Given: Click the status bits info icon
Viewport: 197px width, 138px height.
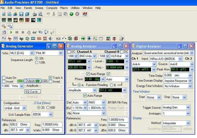Looking at the screenshot, I should pos(45,39).
